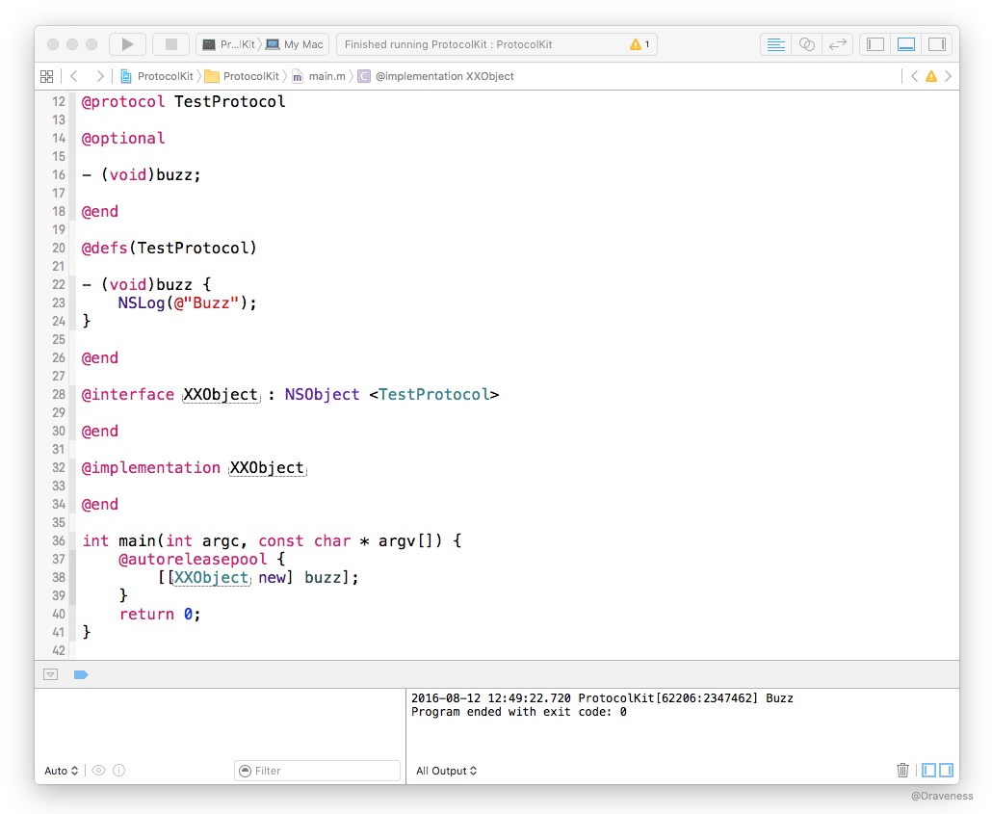Toggle the variables view pane button
Image resolution: width=992 pixels, height=814 pixels.
point(929,770)
